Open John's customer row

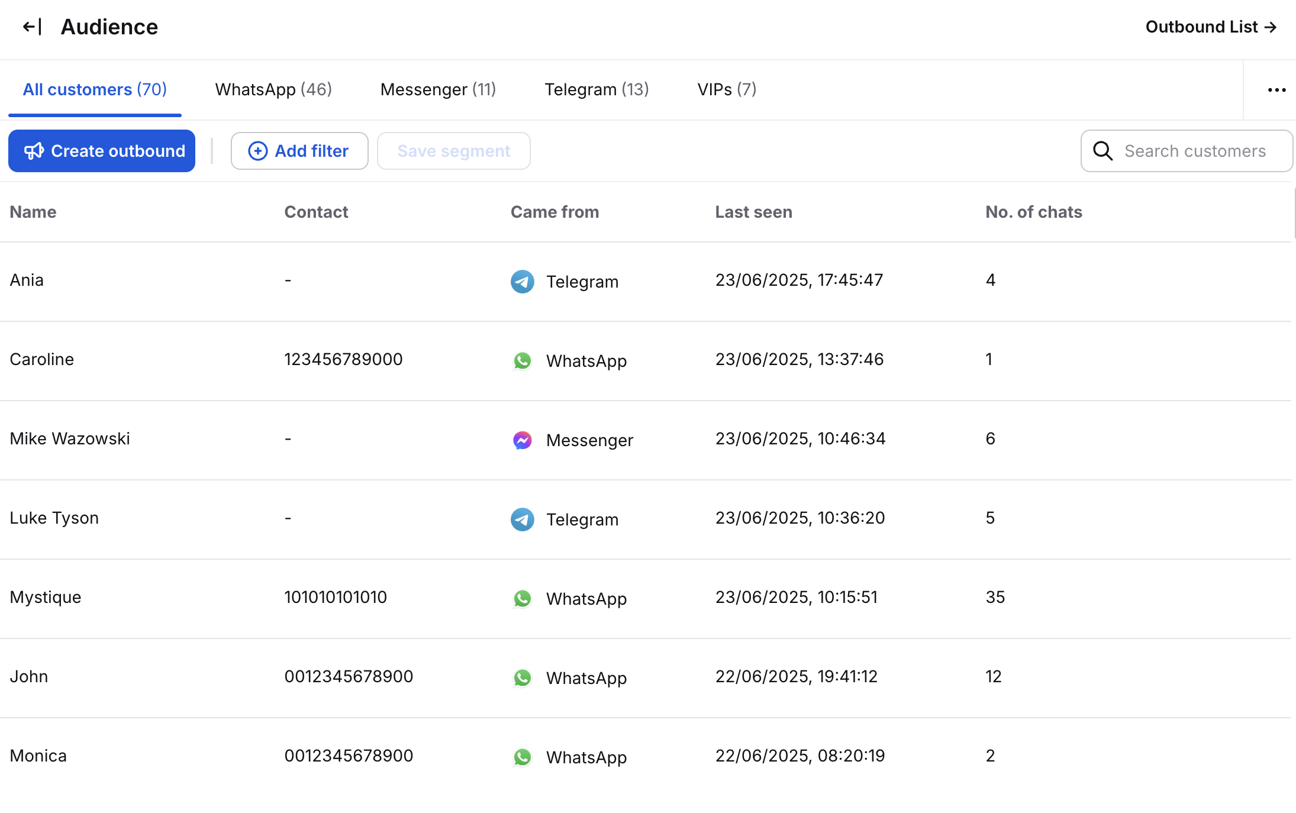(x=29, y=676)
